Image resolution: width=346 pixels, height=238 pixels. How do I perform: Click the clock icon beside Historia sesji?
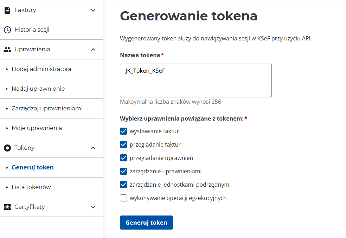[x=8, y=30]
